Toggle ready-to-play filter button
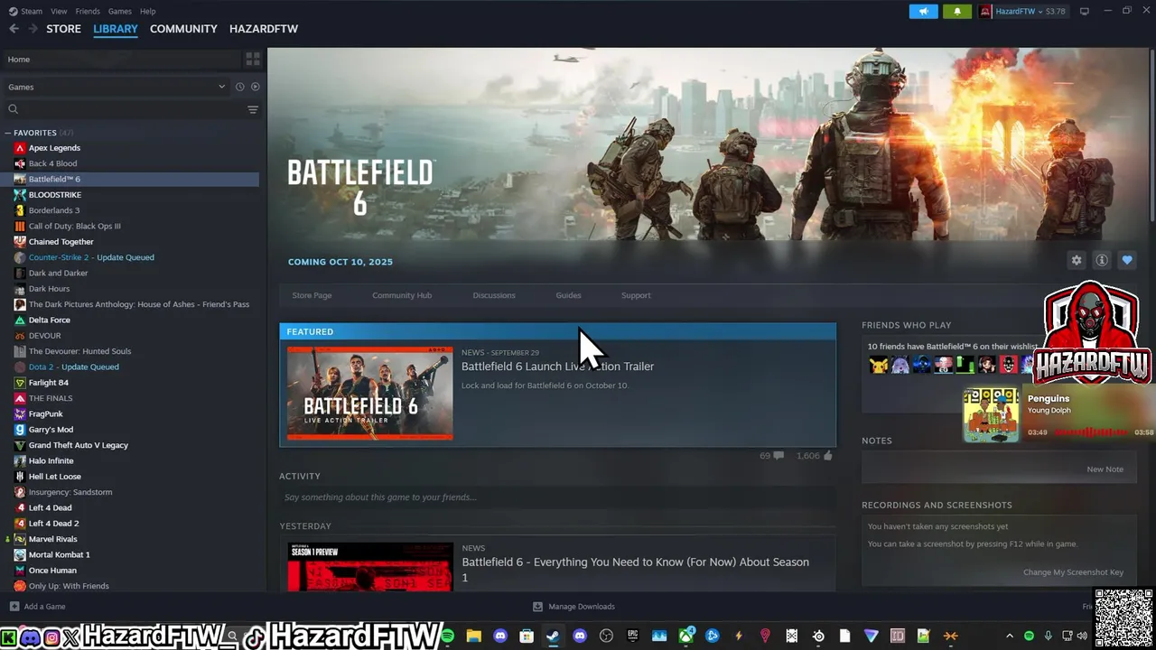Image resolution: width=1156 pixels, height=650 pixels. tap(255, 87)
